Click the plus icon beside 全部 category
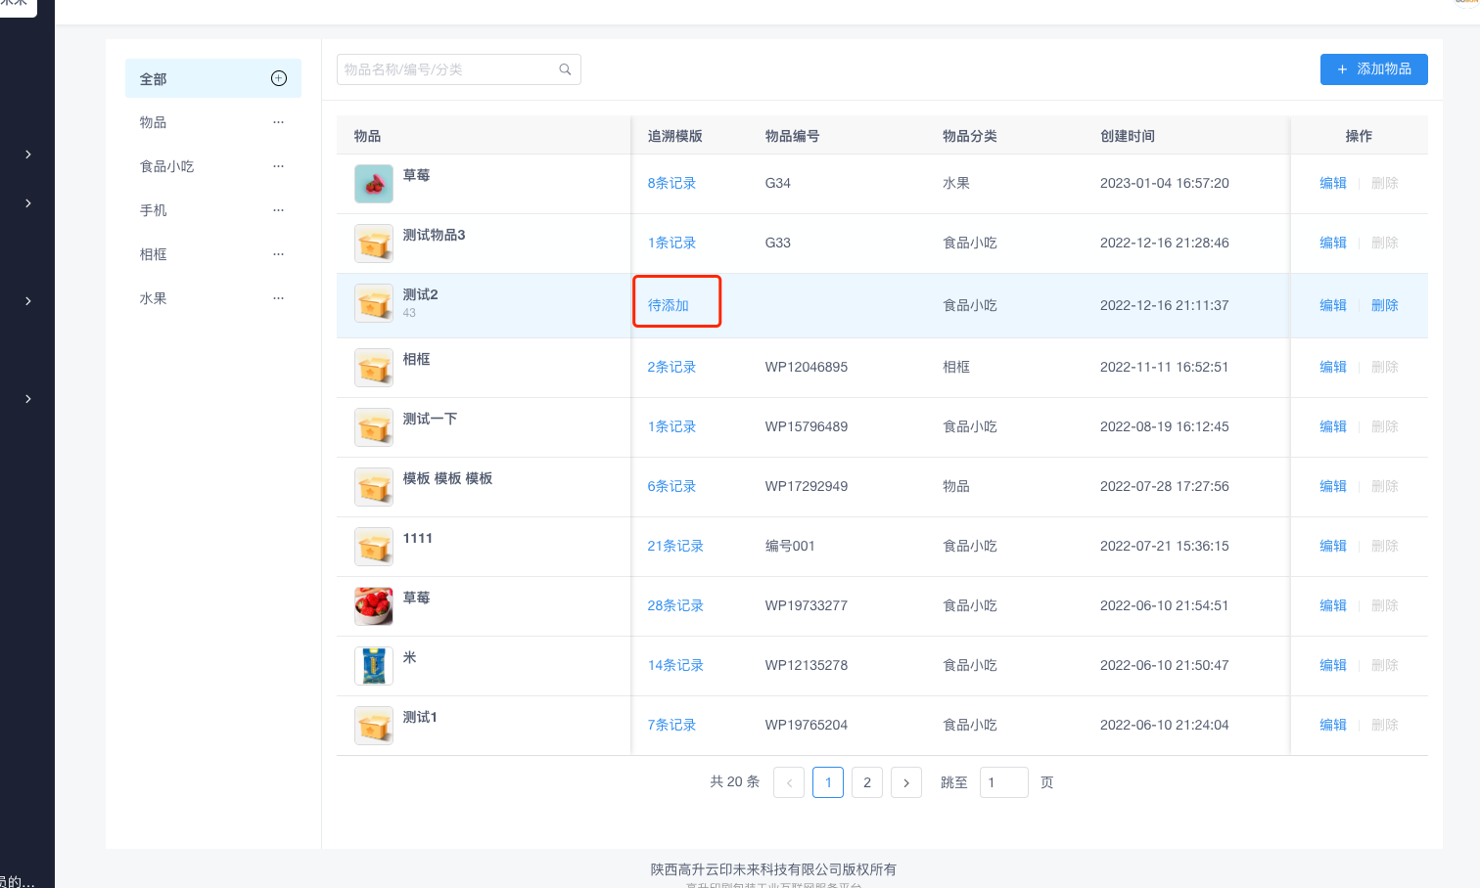 click(x=279, y=78)
